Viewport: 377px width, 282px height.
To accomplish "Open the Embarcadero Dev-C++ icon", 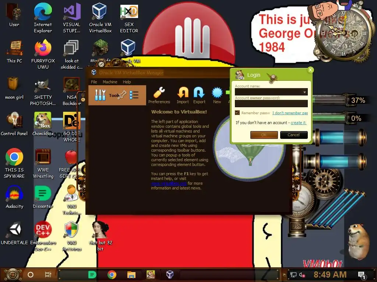I will point(43,236).
